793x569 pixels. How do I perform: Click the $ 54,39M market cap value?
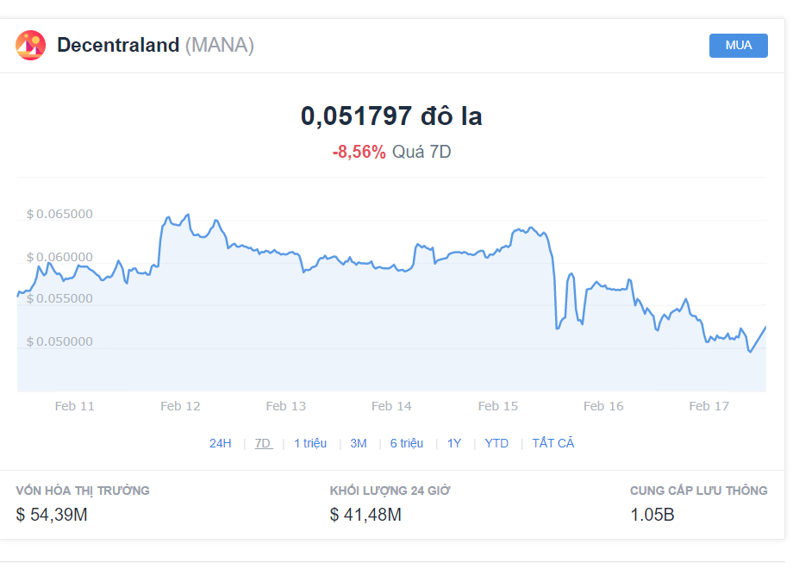pyautogui.click(x=52, y=515)
